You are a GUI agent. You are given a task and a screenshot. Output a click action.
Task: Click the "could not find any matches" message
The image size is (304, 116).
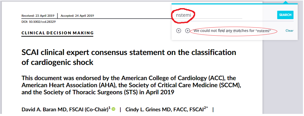click(232, 31)
